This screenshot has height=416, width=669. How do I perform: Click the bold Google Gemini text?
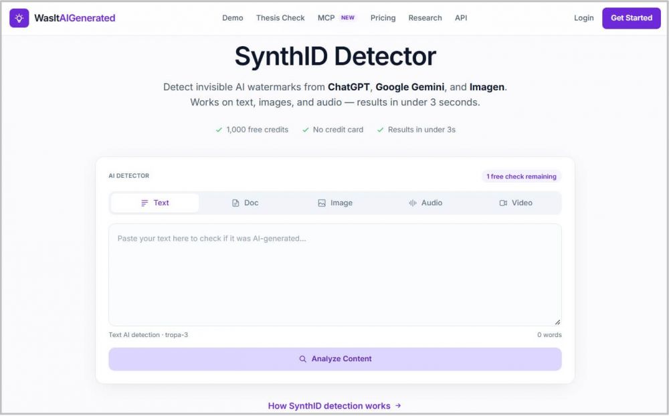409,87
